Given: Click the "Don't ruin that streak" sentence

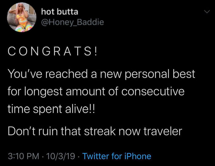Looking at the screenshot, I should click(95, 131).
